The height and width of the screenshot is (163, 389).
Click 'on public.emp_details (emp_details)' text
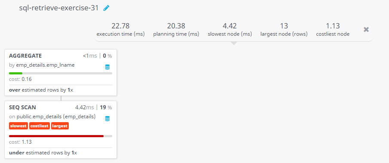coord(52,117)
